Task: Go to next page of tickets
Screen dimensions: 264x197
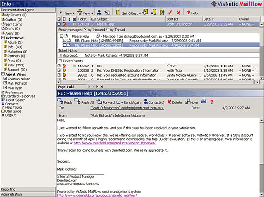Action: click(97, 87)
